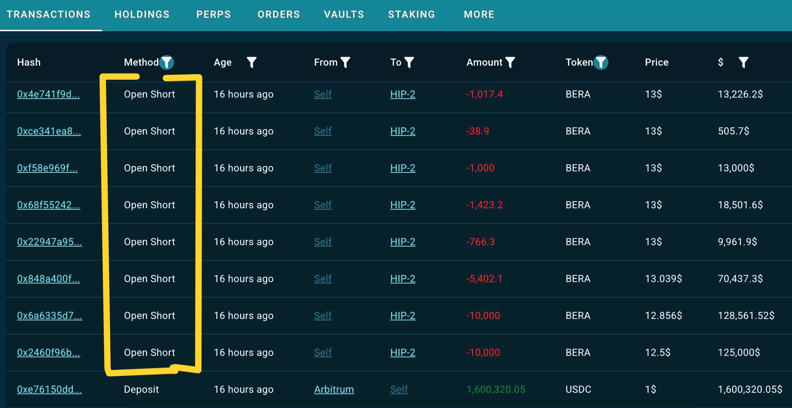Click Self link in -38.9 row

pyautogui.click(x=323, y=131)
